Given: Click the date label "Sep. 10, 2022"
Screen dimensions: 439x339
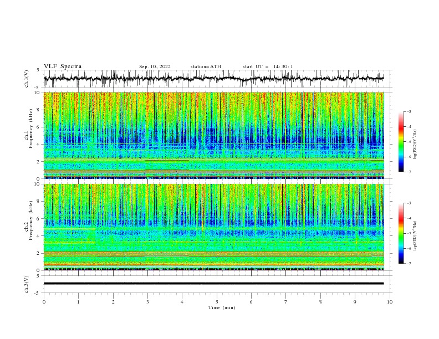Looking at the screenshot, I should click(155, 67).
